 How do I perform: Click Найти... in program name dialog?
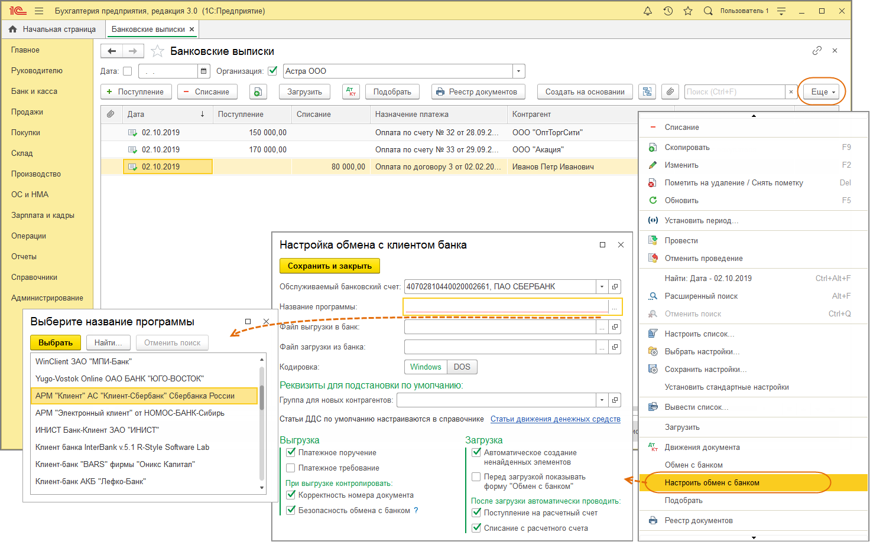coord(108,342)
